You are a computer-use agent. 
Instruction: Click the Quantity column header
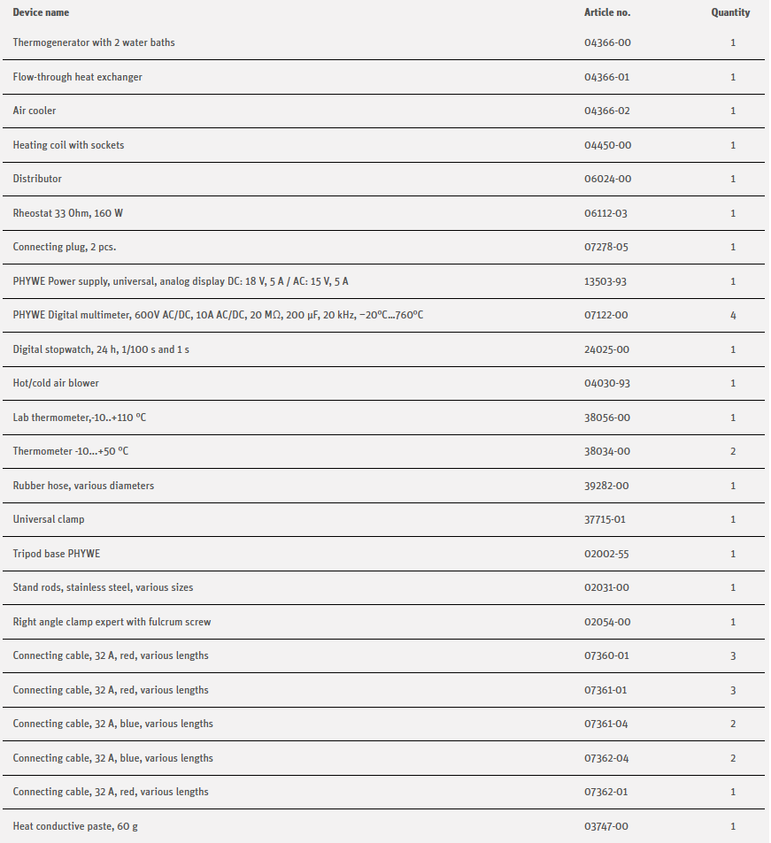pos(730,12)
